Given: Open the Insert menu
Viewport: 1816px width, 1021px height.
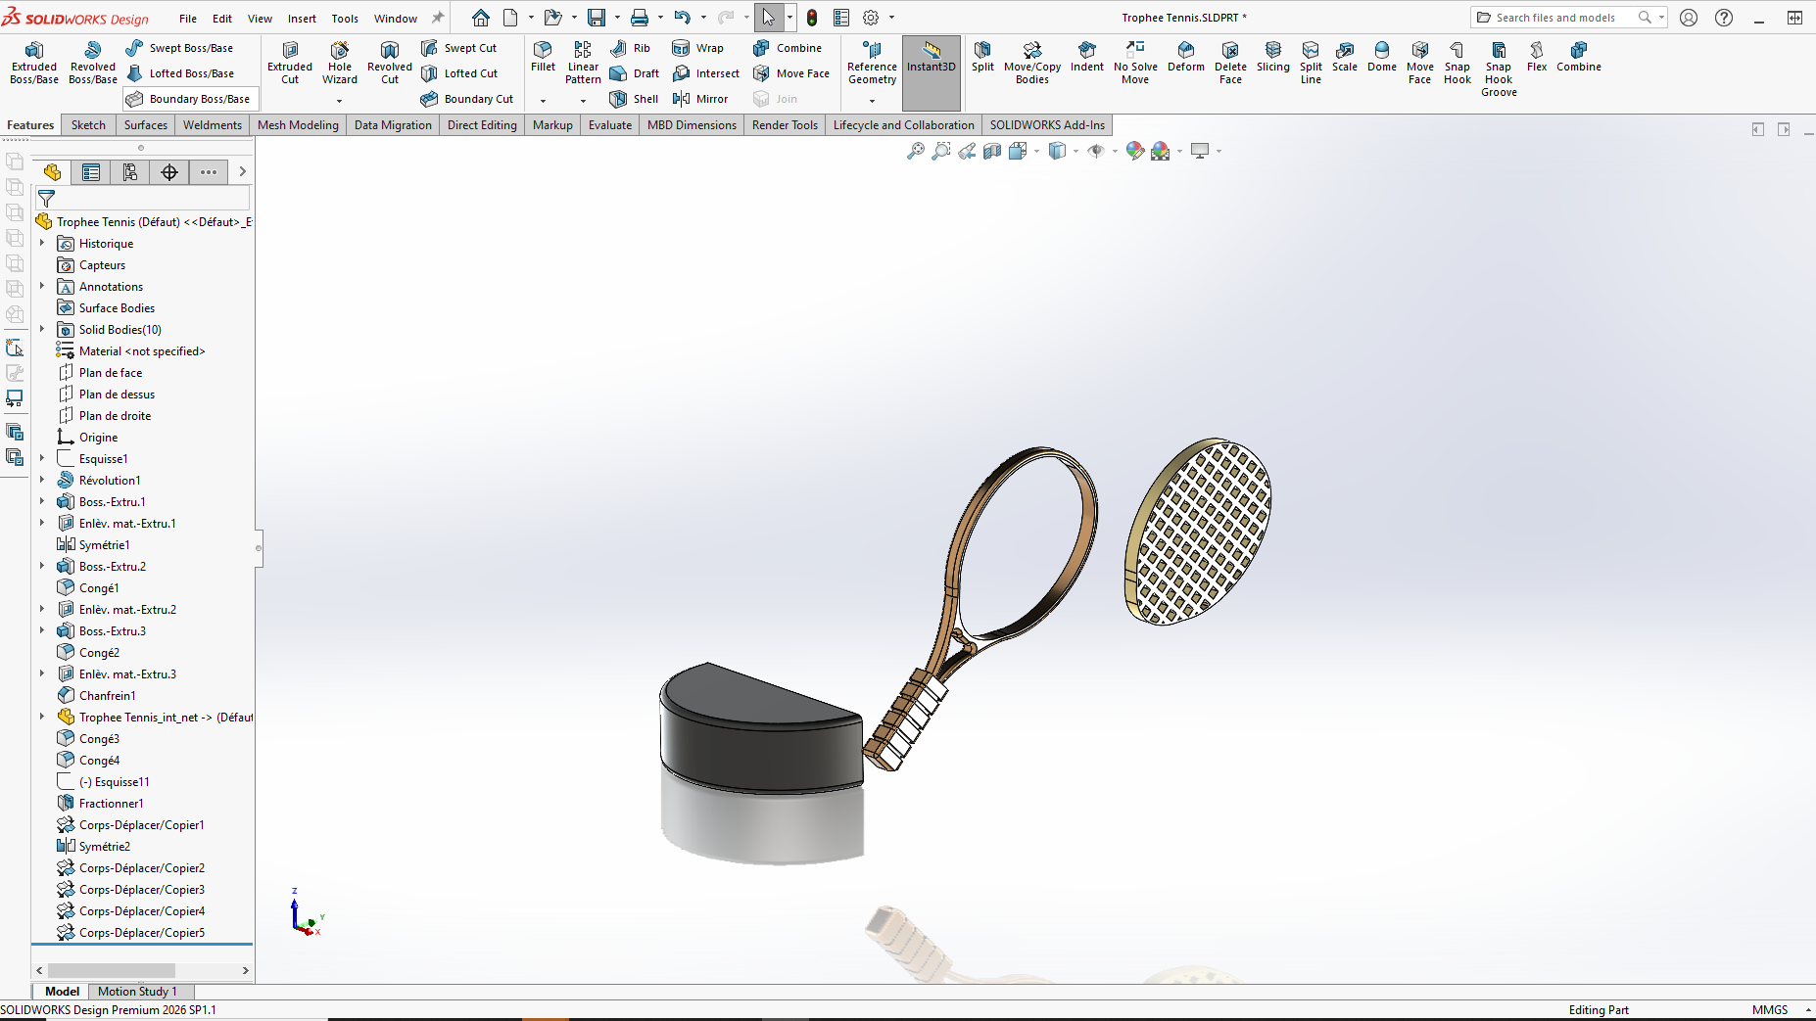Looking at the screenshot, I should point(302,19).
